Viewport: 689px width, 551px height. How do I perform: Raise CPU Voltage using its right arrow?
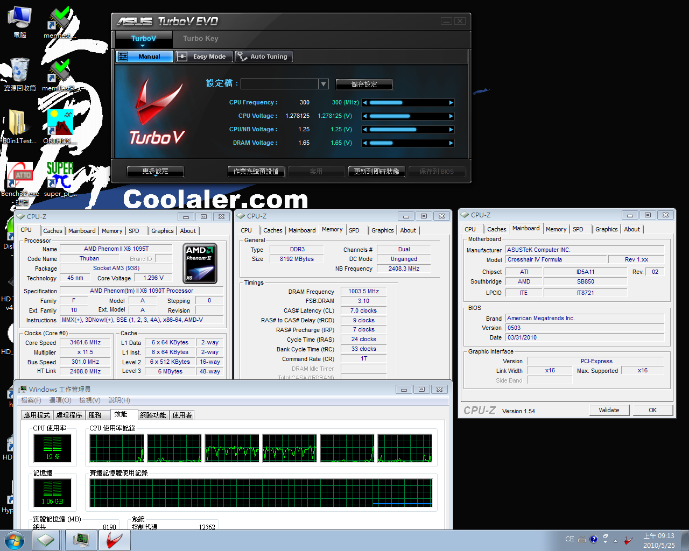tap(451, 116)
